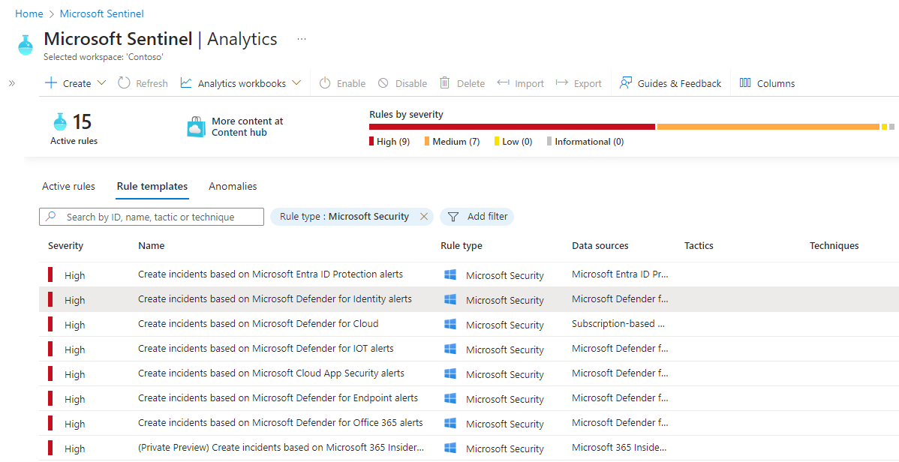Select the Microsoft Sentinel workspace icon near the title

click(25, 43)
